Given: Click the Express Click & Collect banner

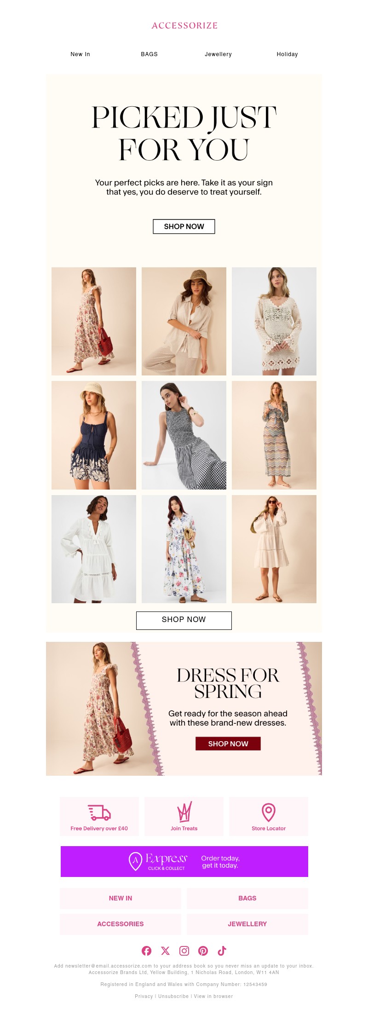Looking at the screenshot, I should [x=184, y=861].
